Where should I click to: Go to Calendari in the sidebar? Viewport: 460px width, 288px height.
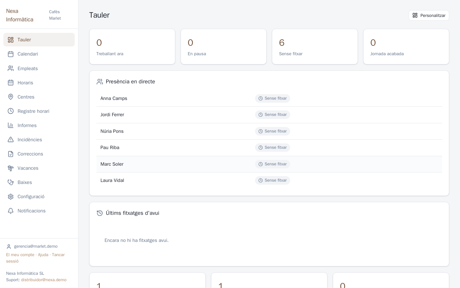point(39,54)
